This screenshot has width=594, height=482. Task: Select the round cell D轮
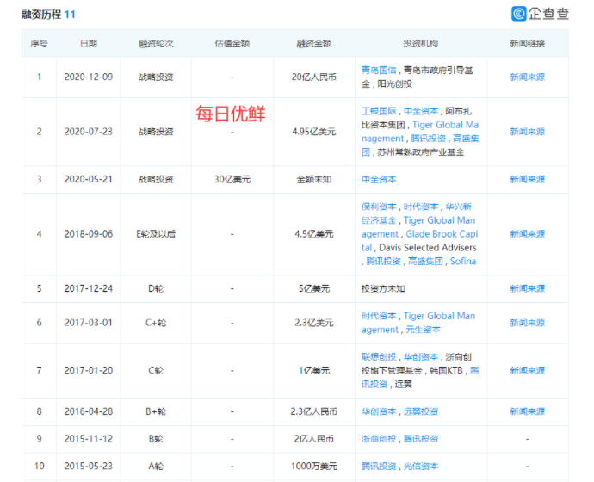tap(156, 288)
